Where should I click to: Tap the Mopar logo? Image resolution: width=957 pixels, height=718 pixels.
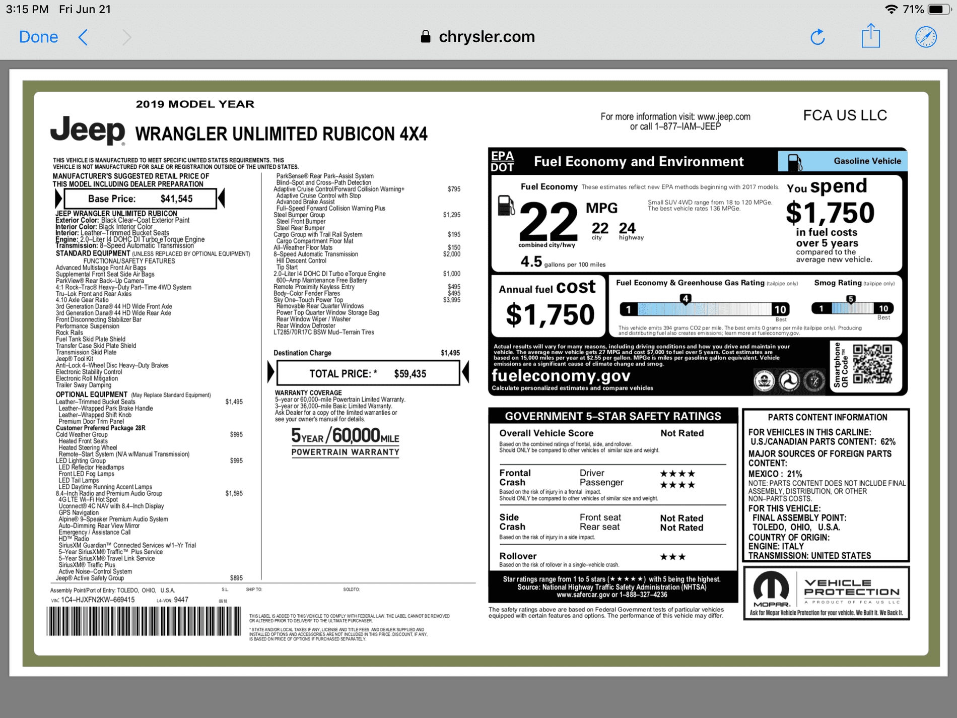pos(771,590)
